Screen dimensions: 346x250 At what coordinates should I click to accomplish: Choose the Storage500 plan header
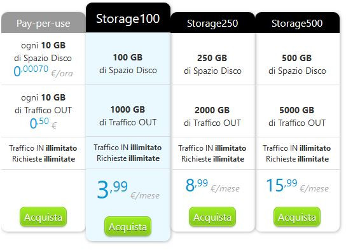click(297, 23)
